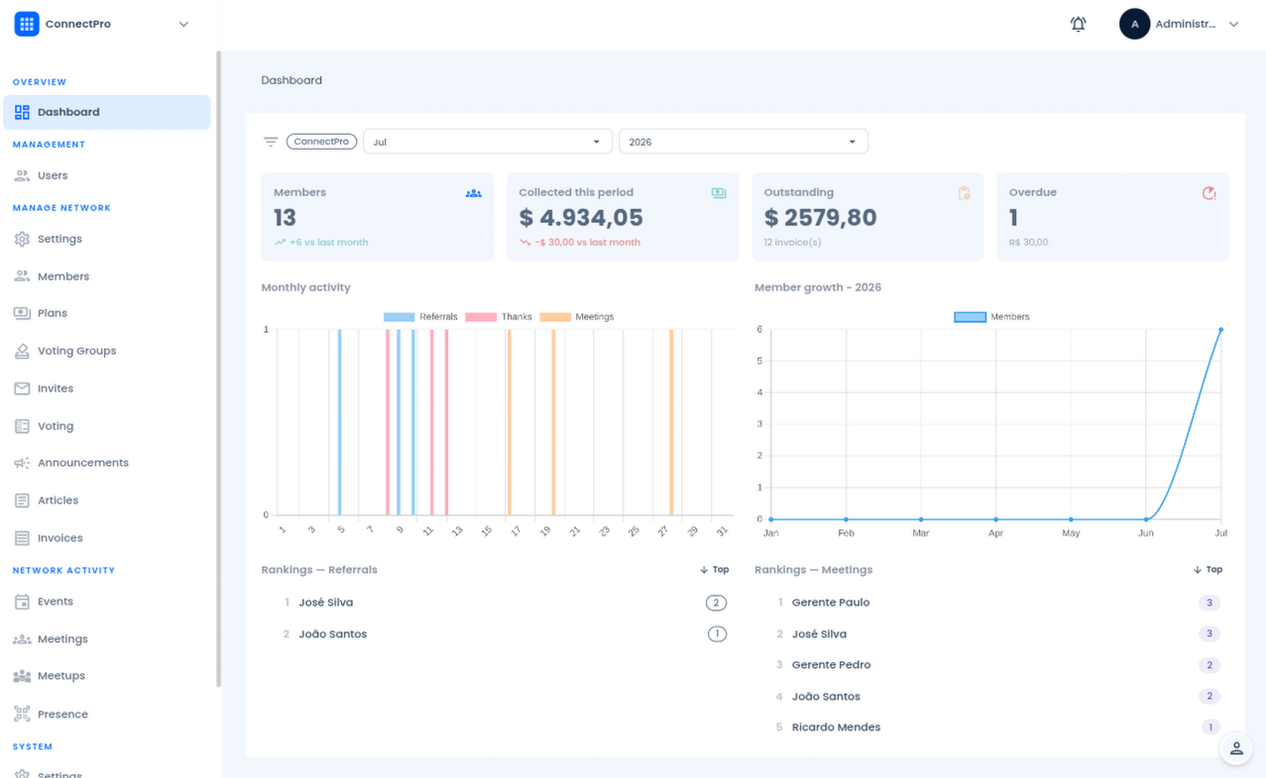
Task: Click the ConnectPro app logo icon
Action: click(x=27, y=24)
